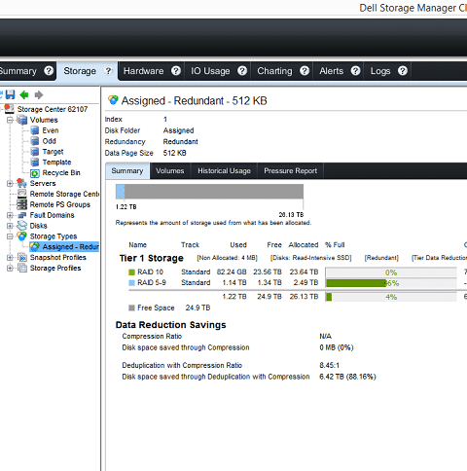The height and width of the screenshot is (471, 467).
Task: Click the Even volume icon
Action: 35,130
